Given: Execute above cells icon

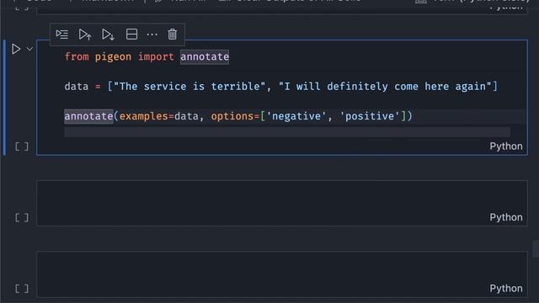Looking at the screenshot, I should point(85,35).
